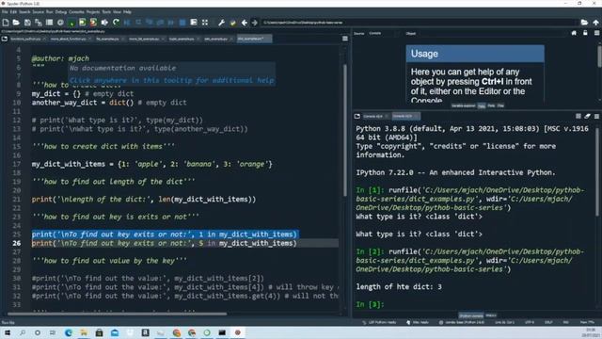This screenshot has height=339, width=602.
Task: Select the second active console tab
Action: [405, 116]
